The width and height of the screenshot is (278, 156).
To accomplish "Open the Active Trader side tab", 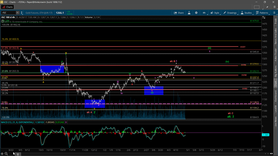I will (276, 55).
